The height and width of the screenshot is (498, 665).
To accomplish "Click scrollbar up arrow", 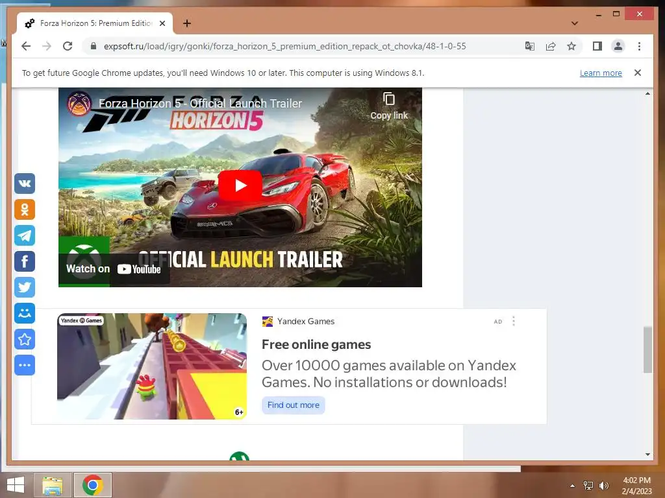I will pos(647,93).
